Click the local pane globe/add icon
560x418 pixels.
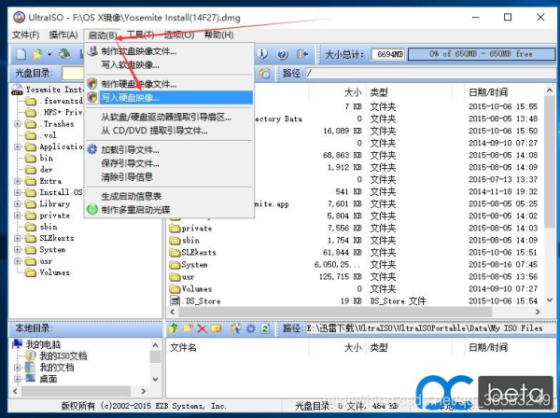click(x=236, y=328)
